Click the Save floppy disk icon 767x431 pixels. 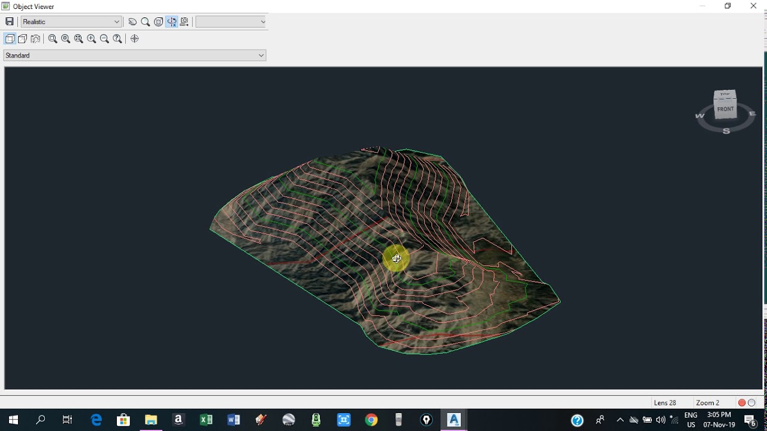click(x=10, y=22)
